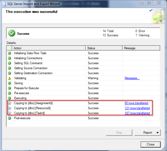Sort details by the Action column header

pyautogui.click(x=49, y=48)
